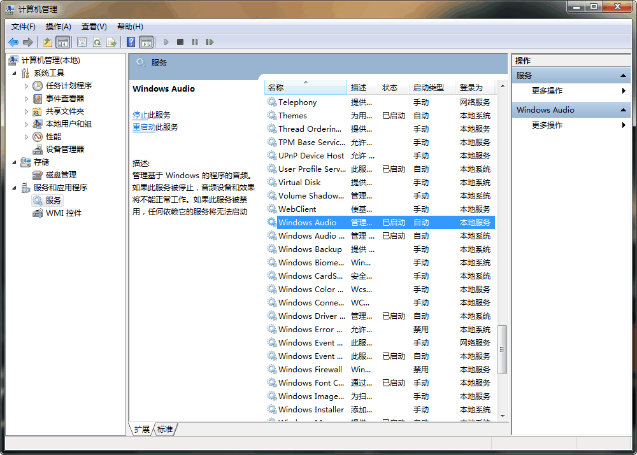
Task: Collapse the 存储 tree node
Action: (x=14, y=162)
